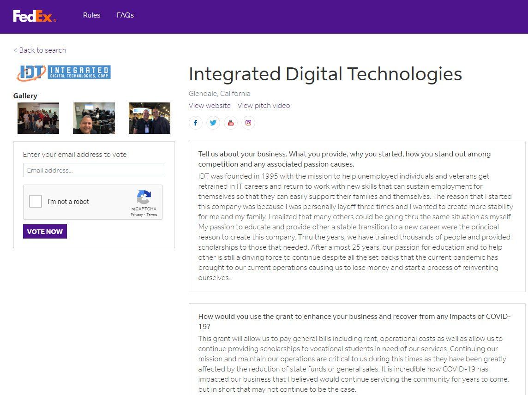
Task: Click the paragraph starting IDT was founded in 1995
Action: coord(355,227)
